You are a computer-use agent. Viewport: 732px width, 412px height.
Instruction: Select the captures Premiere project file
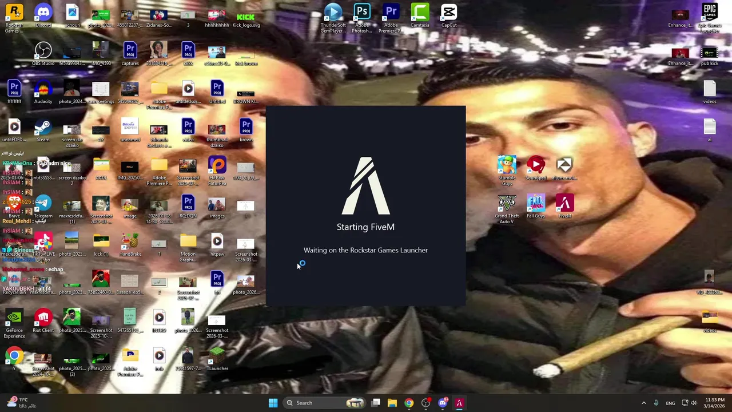(x=130, y=54)
